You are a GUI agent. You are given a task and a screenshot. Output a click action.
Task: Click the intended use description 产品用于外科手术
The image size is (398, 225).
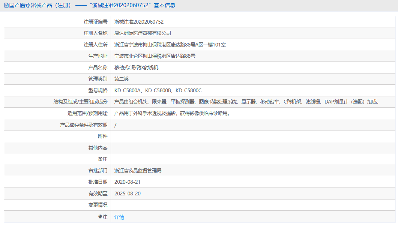pyautogui.click(x=171, y=113)
